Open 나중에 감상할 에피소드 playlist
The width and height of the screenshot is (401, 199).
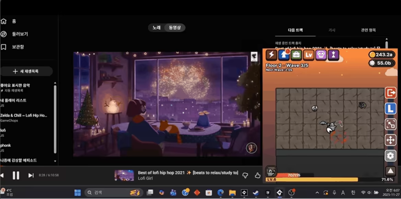tap(19, 160)
